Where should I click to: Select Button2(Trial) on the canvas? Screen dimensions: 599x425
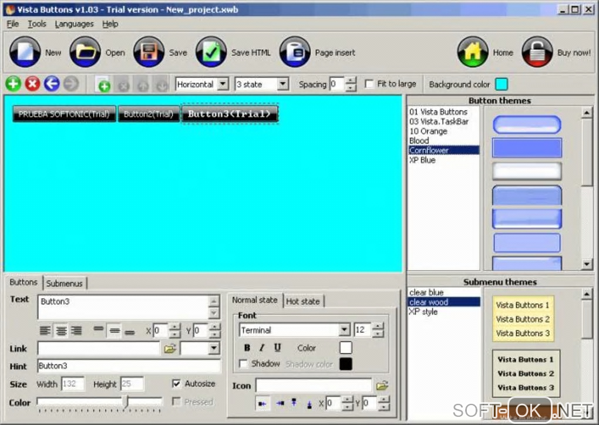coord(149,114)
